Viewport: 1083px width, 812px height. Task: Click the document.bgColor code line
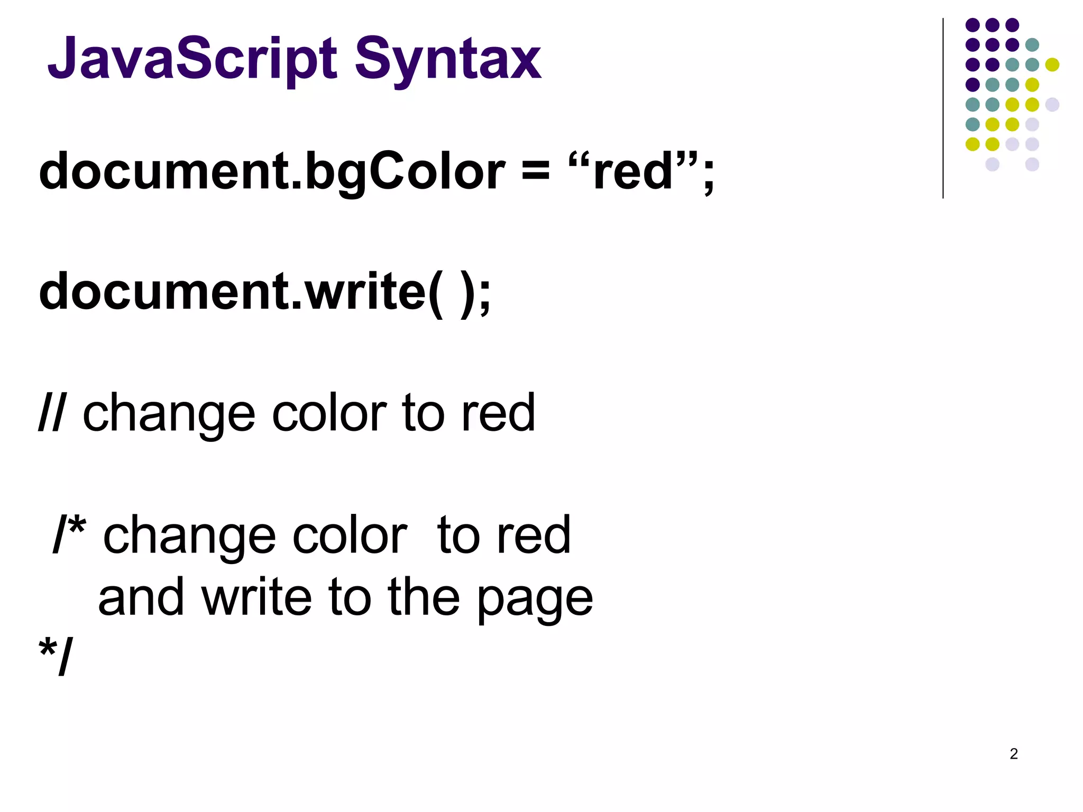click(377, 172)
